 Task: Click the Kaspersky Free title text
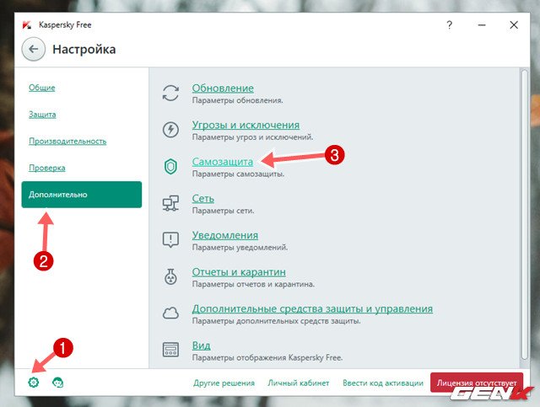click(65, 24)
